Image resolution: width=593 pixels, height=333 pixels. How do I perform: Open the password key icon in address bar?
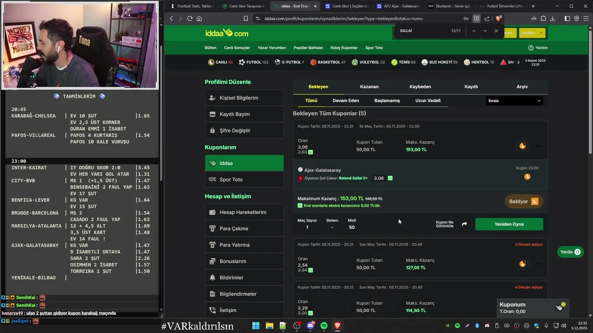[466, 18]
